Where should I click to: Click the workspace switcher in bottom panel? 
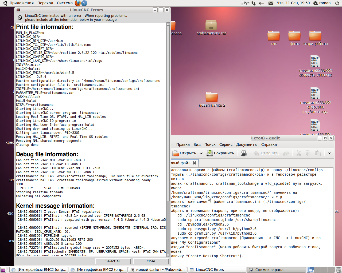(x=320, y=270)
